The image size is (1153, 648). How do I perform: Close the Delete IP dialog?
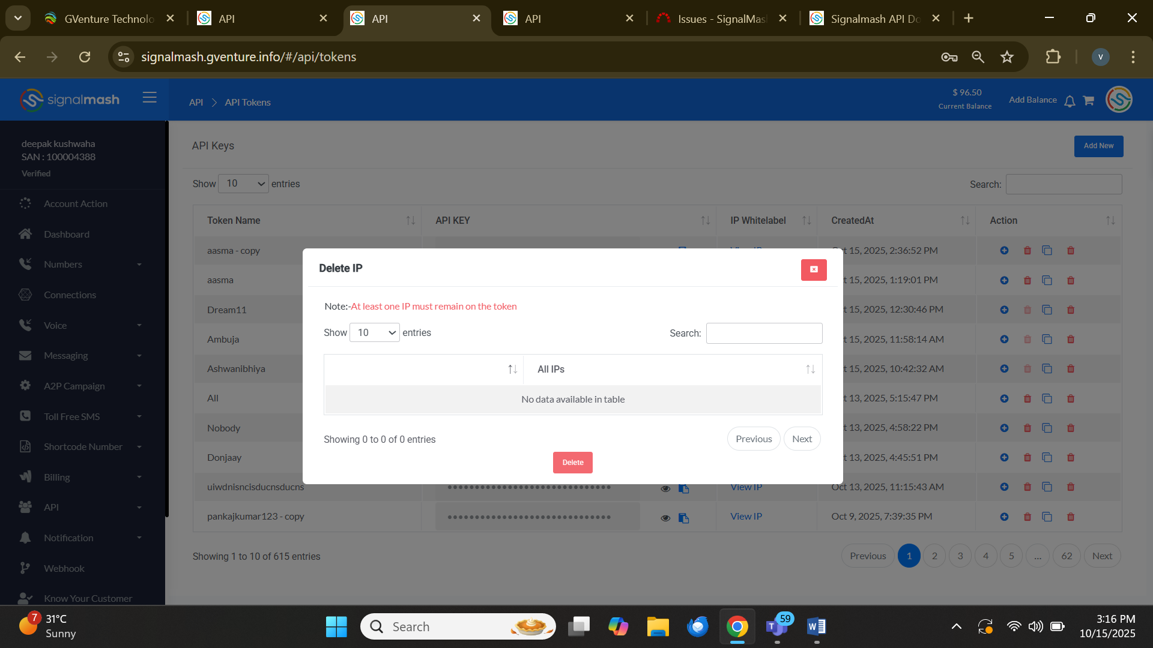[813, 269]
